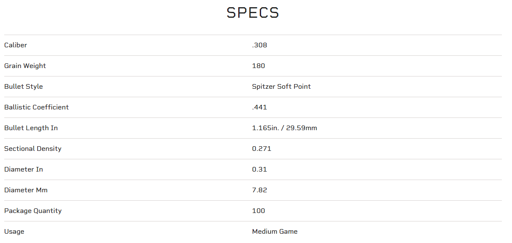Select the Sectional Density label

(x=33, y=149)
